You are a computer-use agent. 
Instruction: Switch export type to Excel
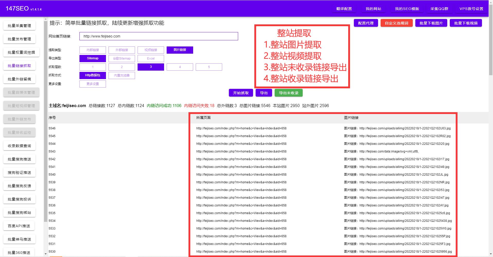(151, 58)
